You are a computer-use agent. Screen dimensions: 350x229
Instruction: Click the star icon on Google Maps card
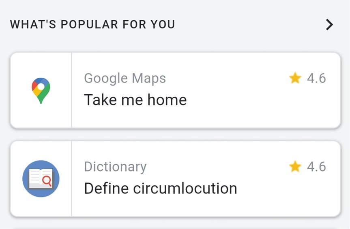pos(295,78)
